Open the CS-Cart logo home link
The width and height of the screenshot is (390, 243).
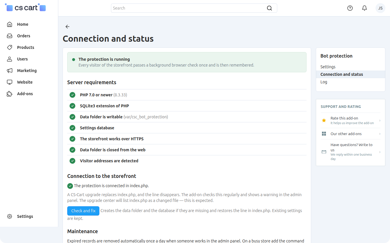click(25, 8)
